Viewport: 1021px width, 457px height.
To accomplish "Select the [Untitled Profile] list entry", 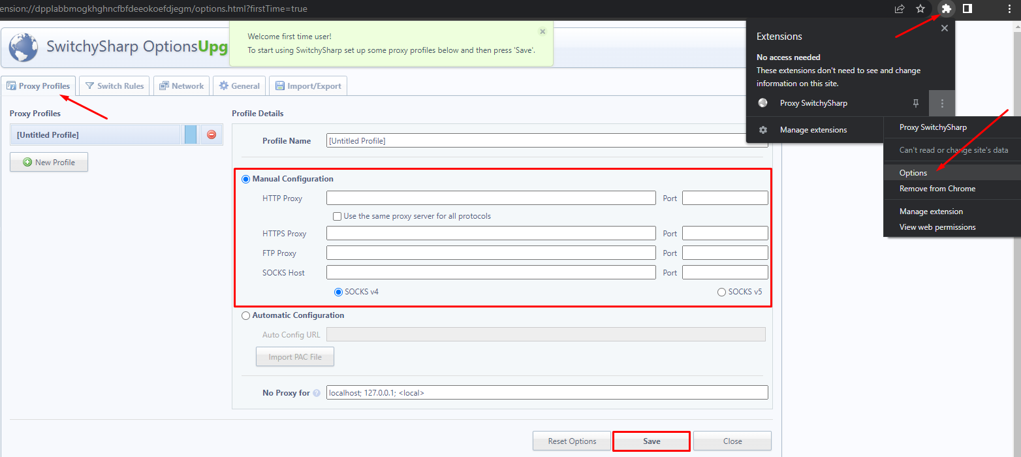I will pos(97,135).
